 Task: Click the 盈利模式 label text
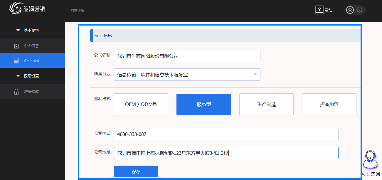pos(102,99)
